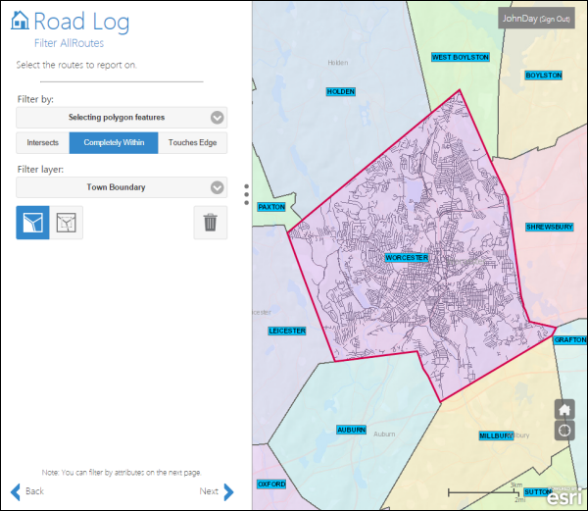The width and height of the screenshot is (588, 511).
Task: Choose the draw-box polygon selection tool
Action: point(67,223)
